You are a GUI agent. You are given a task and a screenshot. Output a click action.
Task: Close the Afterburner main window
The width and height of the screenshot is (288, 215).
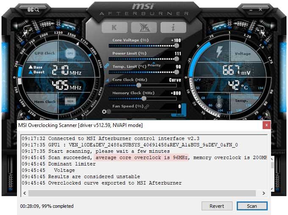click(260, 9)
